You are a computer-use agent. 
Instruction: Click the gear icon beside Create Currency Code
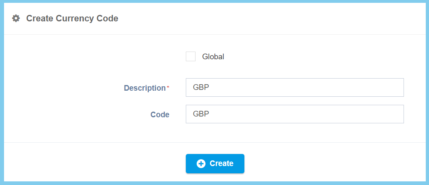point(16,18)
